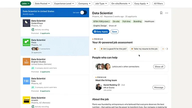The image size is (192, 108).
Task: Select the On-site tag
Action: (x=116, y=21)
